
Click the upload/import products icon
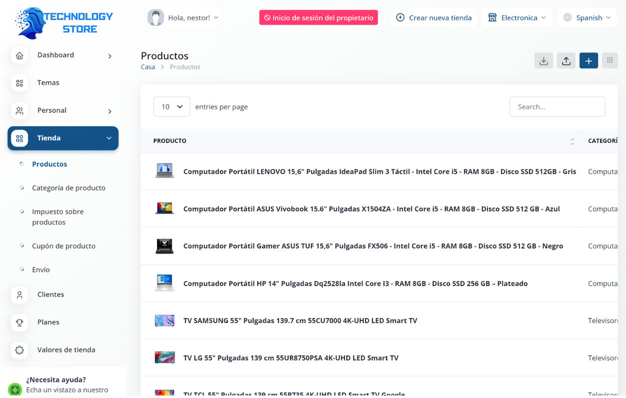(x=566, y=61)
